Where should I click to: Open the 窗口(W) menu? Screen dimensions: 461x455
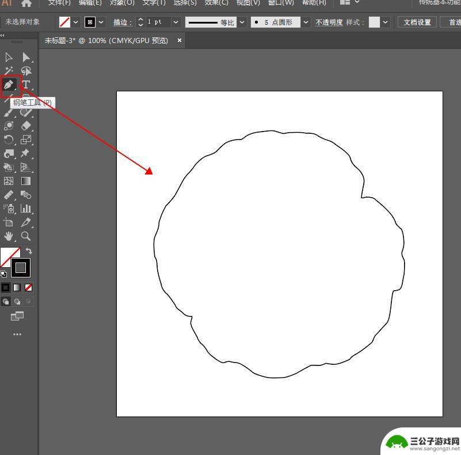pos(281,2)
